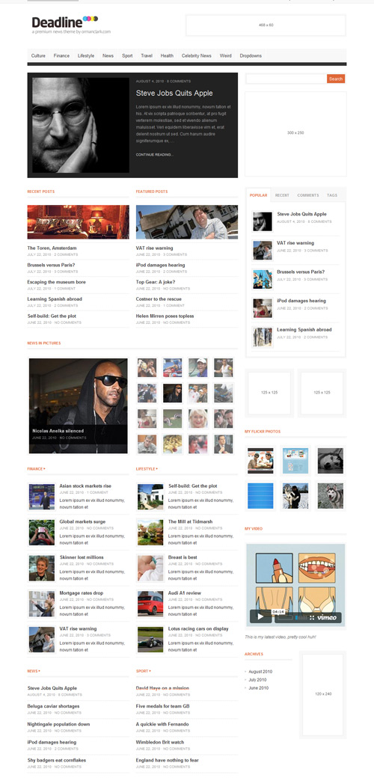This screenshot has width=374, height=781.
Task: Open the Culture menu item
Action: coord(38,56)
